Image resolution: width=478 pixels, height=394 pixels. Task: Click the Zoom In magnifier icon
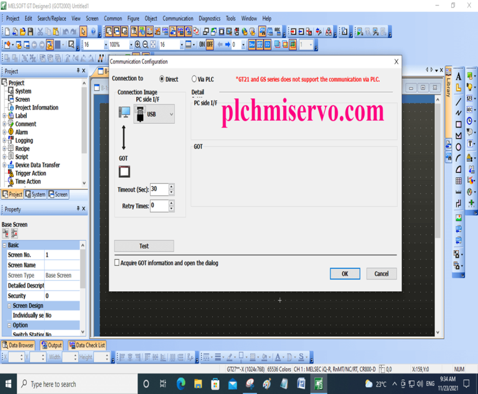click(x=138, y=45)
